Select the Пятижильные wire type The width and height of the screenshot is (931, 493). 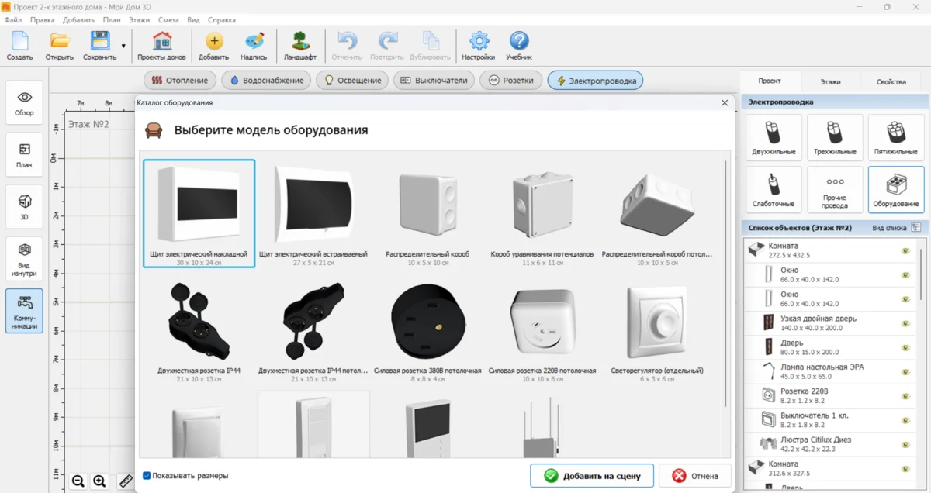point(895,137)
